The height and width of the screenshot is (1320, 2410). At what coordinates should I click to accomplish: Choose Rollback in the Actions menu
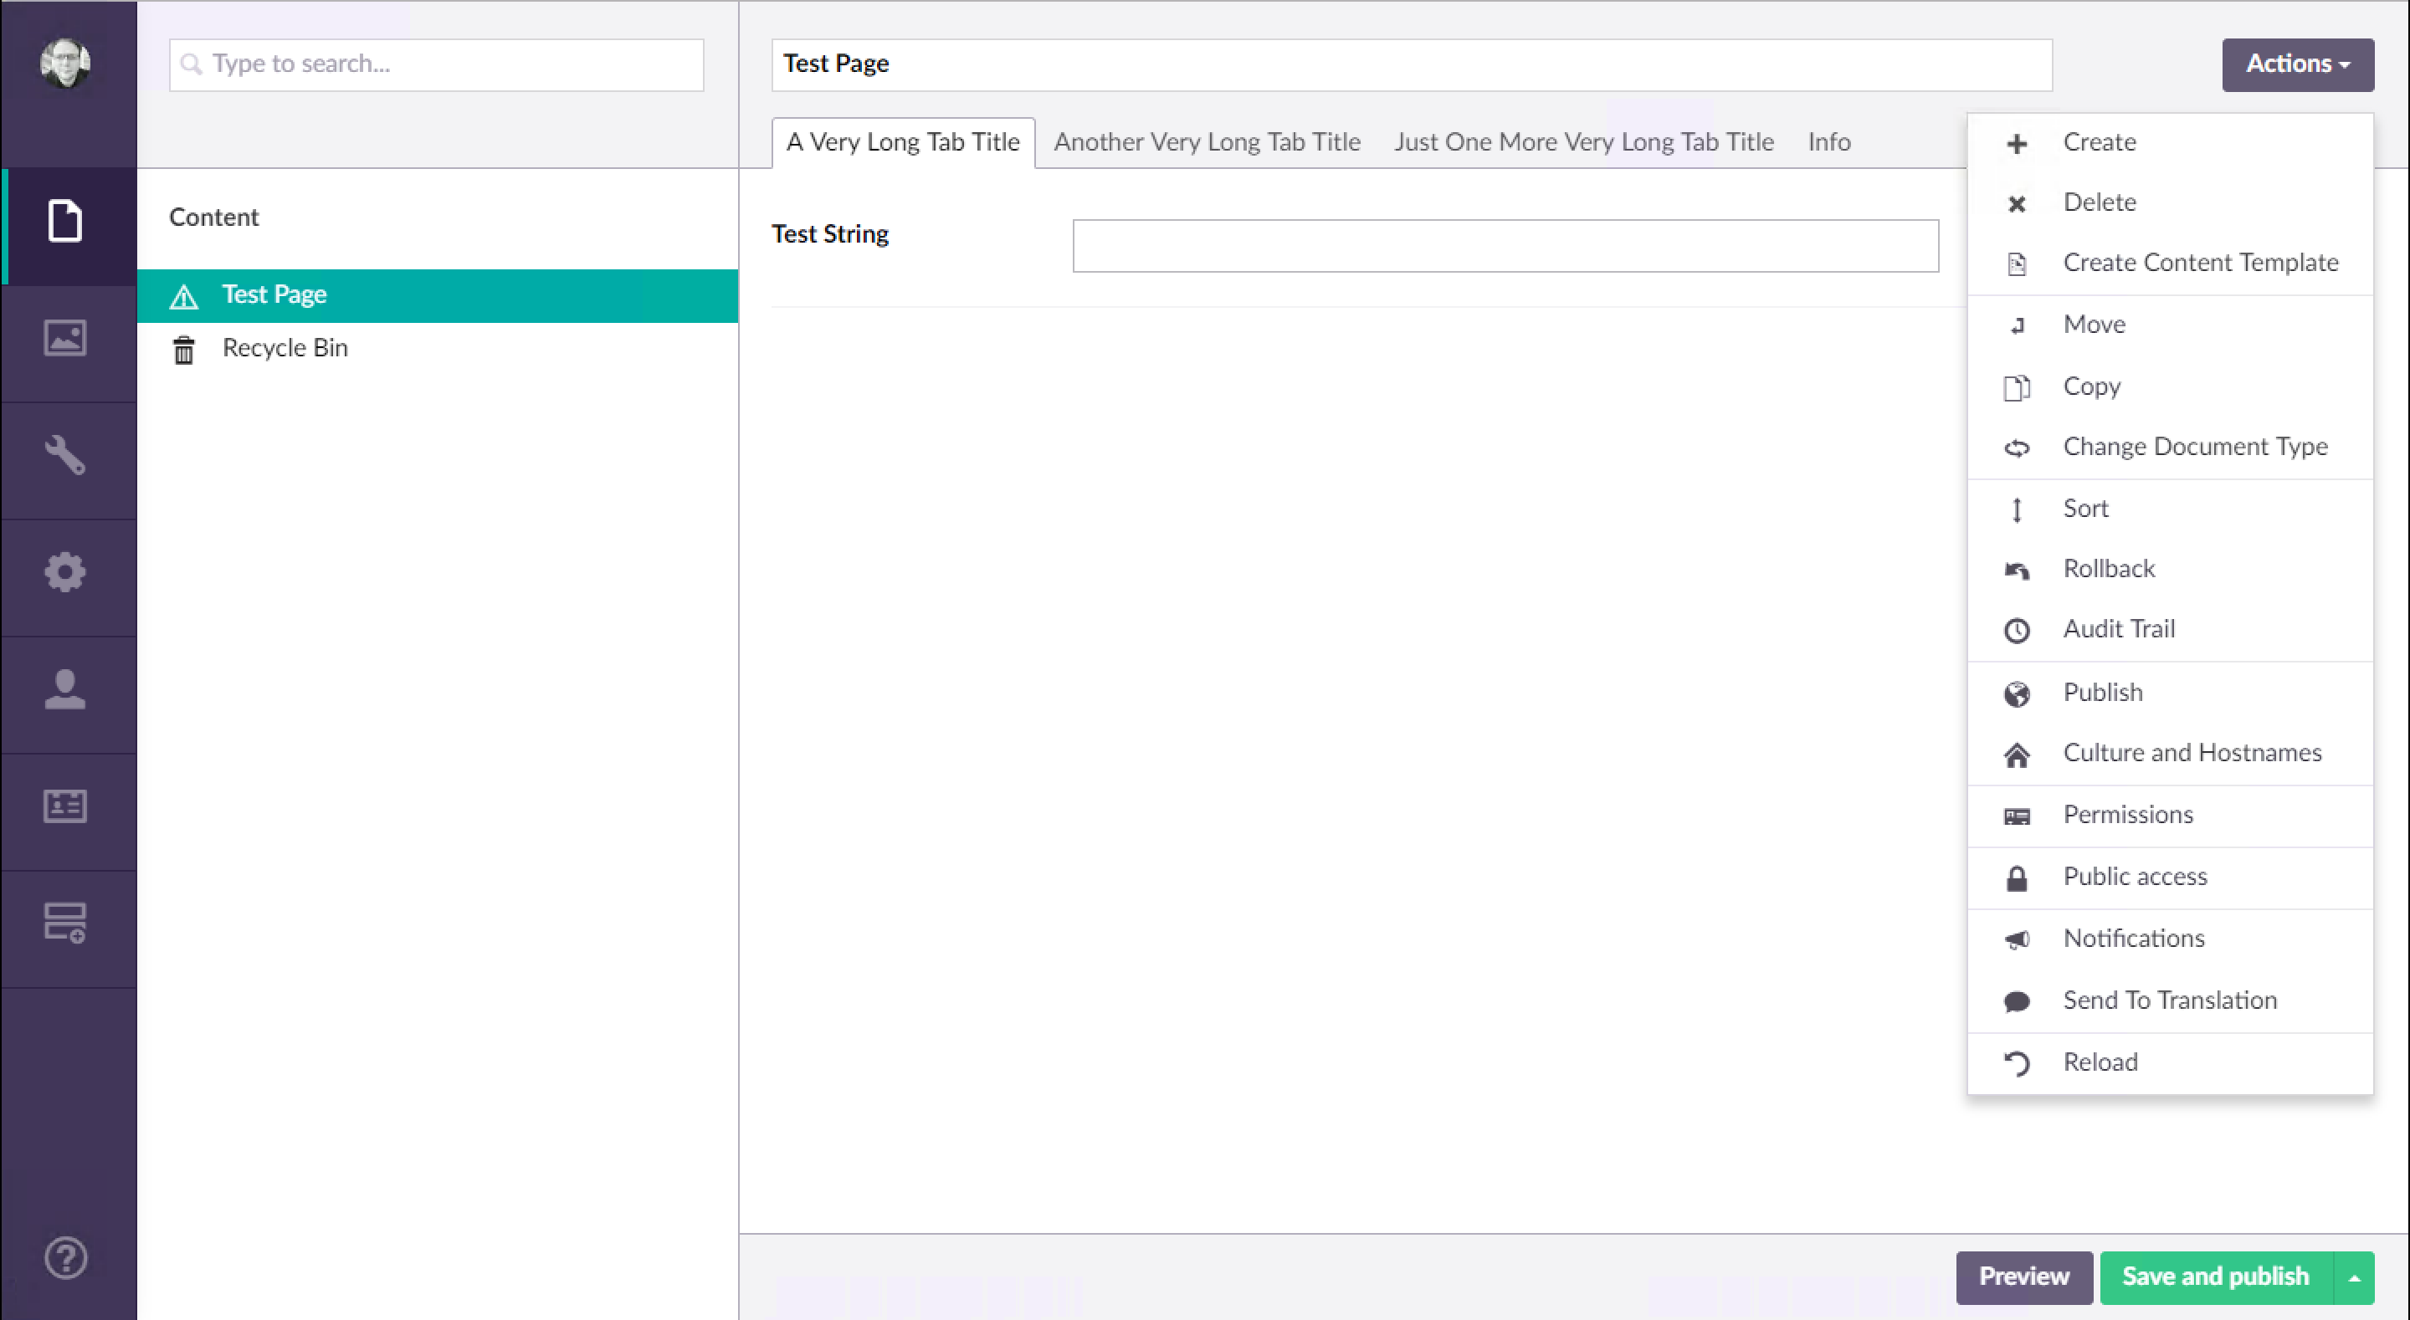click(x=2109, y=568)
